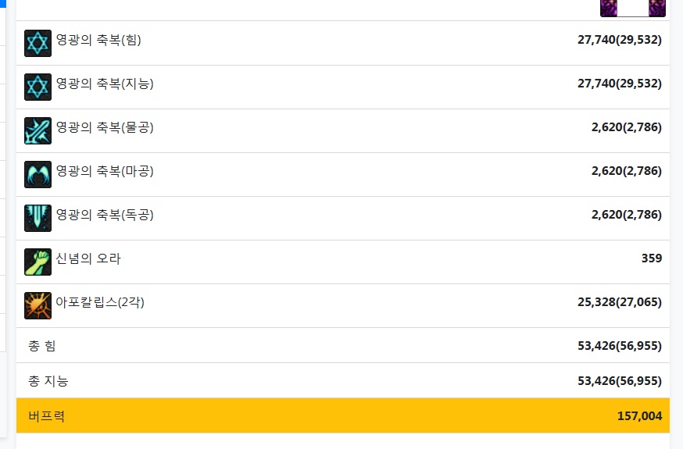Select the 신념의 오라 text label
The image size is (683, 449).
tap(88, 258)
